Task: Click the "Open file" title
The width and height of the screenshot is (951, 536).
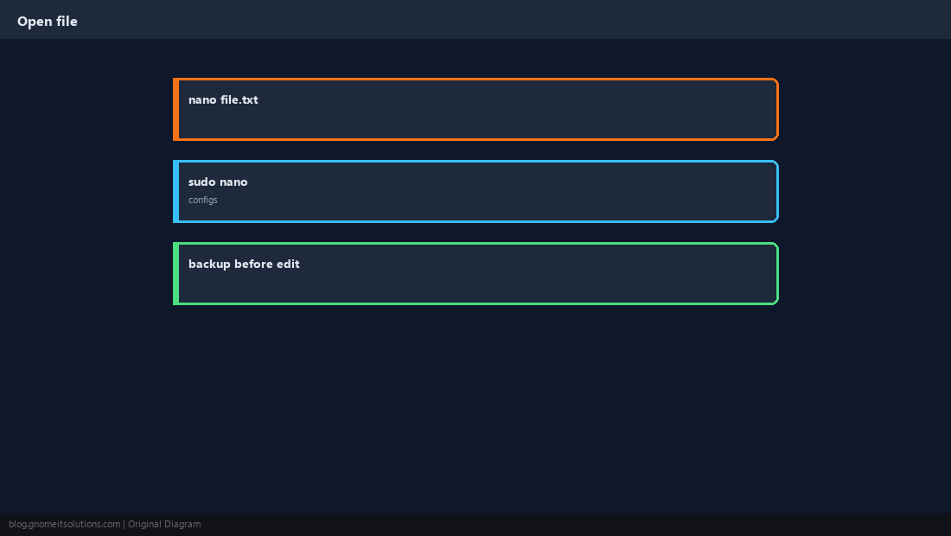Action: [x=48, y=22]
